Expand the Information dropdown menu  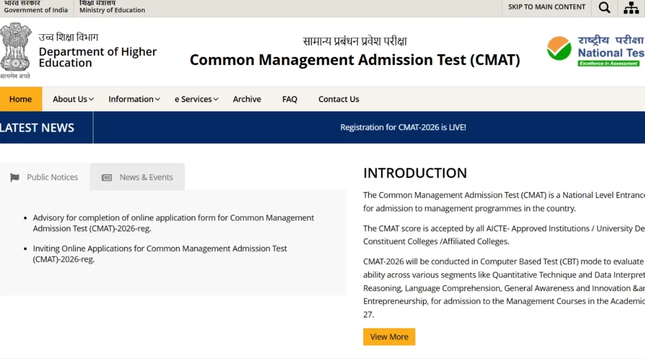(134, 99)
